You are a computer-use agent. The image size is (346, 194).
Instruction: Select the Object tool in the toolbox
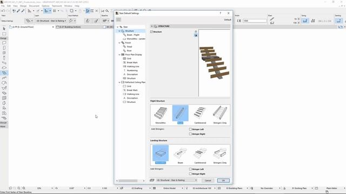point(4,108)
